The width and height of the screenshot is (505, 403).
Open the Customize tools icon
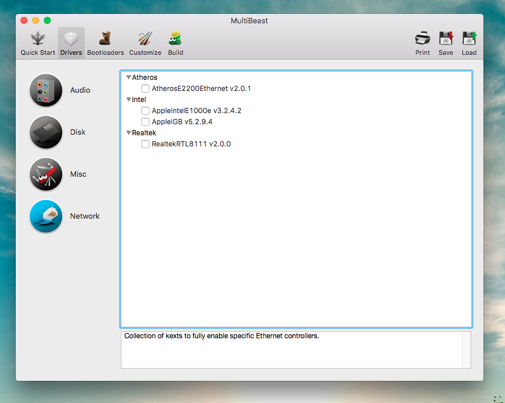click(145, 38)
